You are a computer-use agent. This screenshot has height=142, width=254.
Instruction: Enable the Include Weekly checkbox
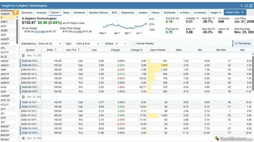[x=134, y=44]
